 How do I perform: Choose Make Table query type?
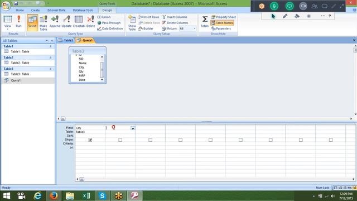[x=44, y=23]
